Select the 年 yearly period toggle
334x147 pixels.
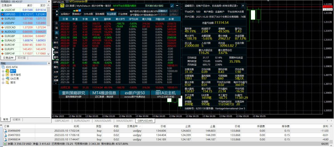[56, 38]
